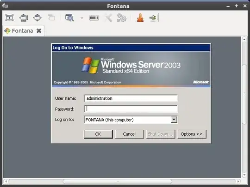Image resolution: width=250 pixels, height=187 pixels.
Task: Click into the Password field
Action: (x=131, y=109)
